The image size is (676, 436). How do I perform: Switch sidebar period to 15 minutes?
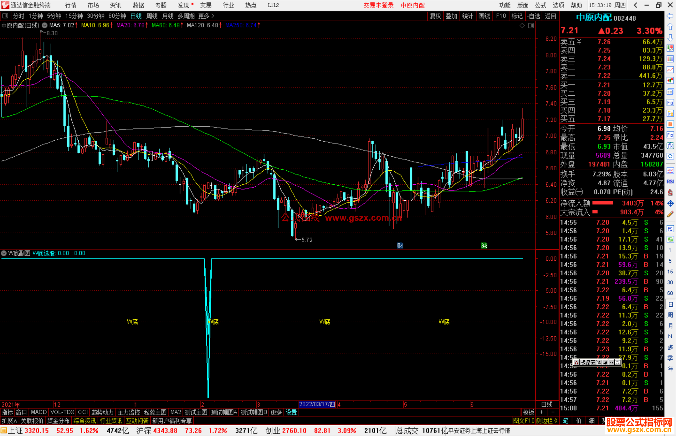coord(670,272)
